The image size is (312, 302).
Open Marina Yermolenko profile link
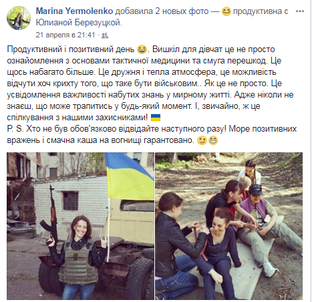pos(74,11)
